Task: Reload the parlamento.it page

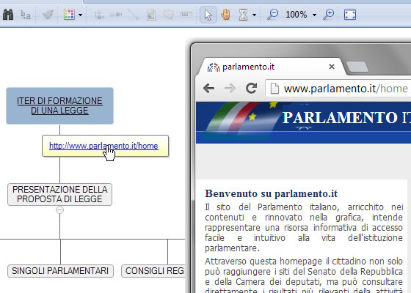Action: 251,89
